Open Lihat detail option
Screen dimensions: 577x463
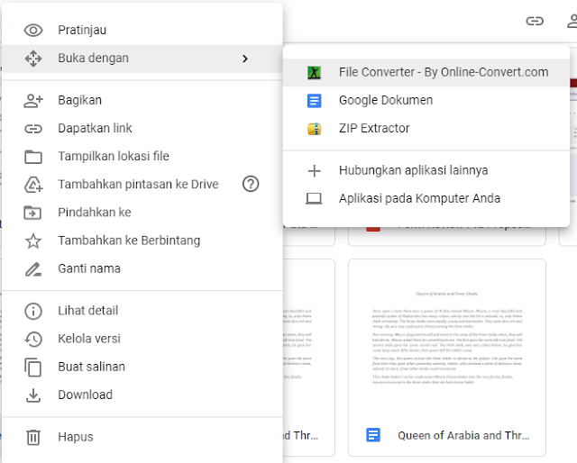(142, 311)
